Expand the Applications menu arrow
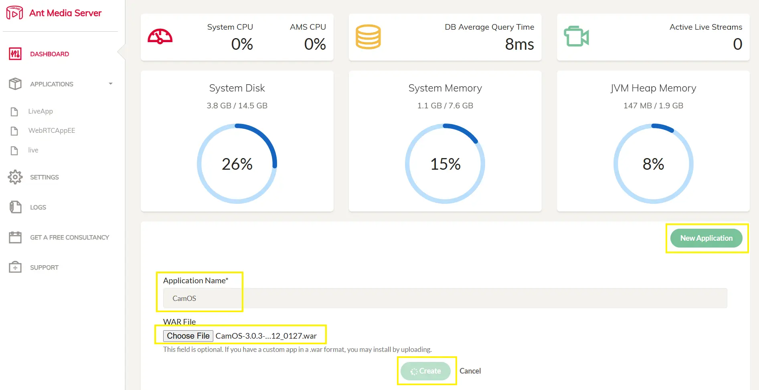This screenshot has height=390, width=759. coord(111,83)
